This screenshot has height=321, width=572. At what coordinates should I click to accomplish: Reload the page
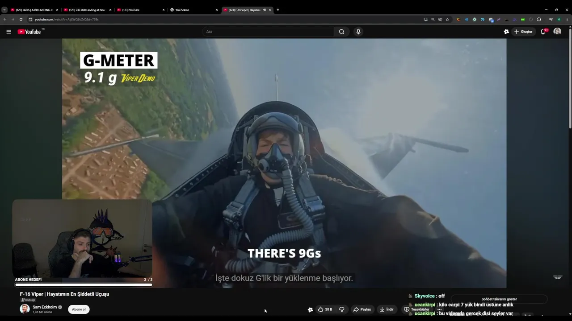click(21, 20)
